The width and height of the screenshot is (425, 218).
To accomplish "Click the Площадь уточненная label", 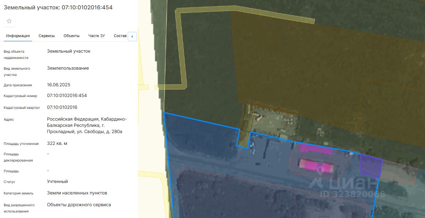I will pos(21,144).
